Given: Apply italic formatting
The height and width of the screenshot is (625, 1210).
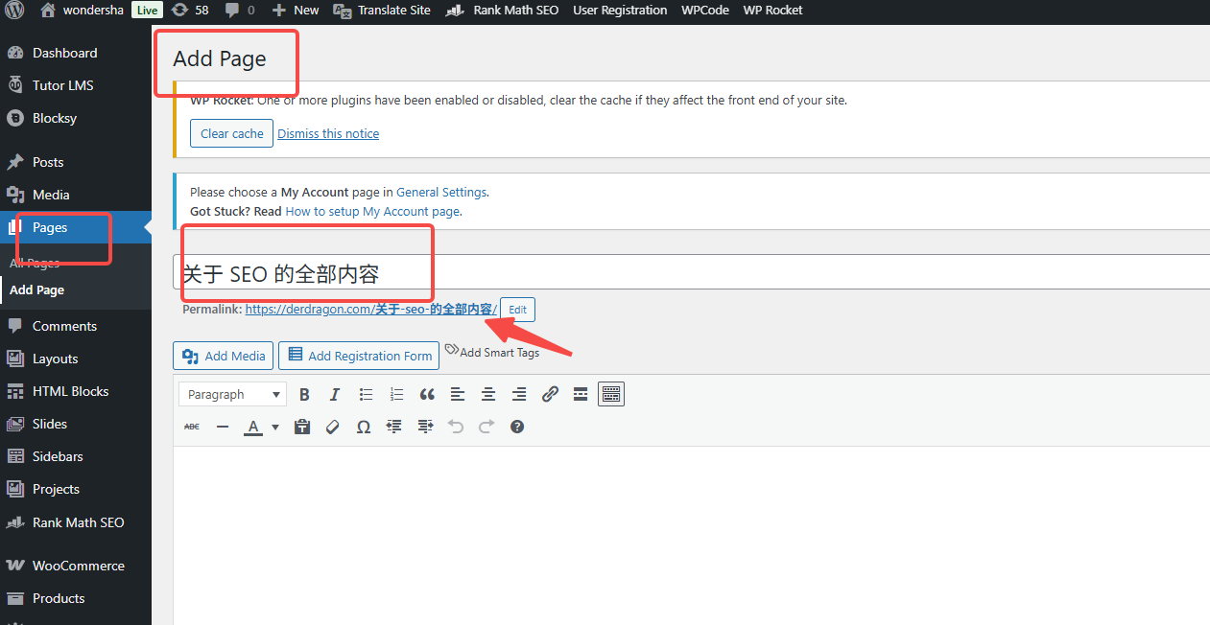Looking at the screenshot, I should click(x=335, y=394).
